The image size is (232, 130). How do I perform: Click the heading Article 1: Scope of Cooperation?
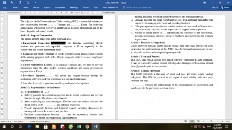[36, 36]
